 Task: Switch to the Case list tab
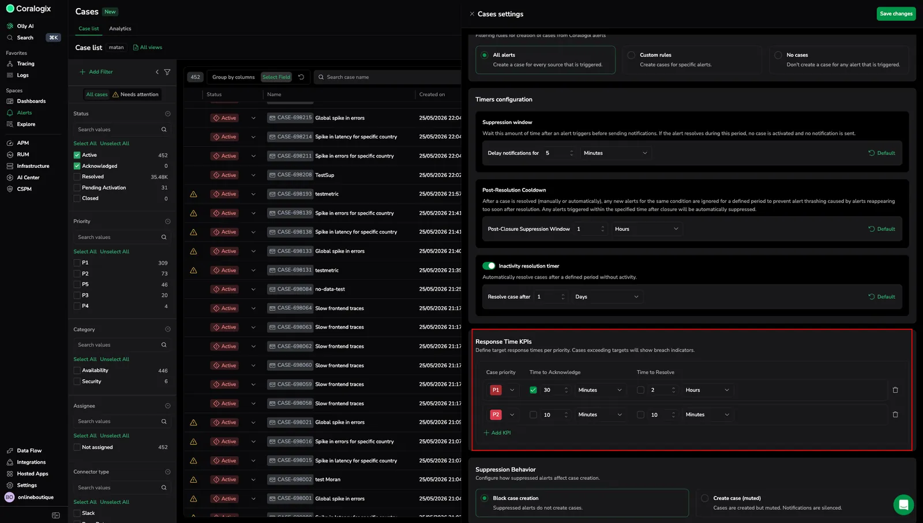pyautogui.click(x=89, y=29)
